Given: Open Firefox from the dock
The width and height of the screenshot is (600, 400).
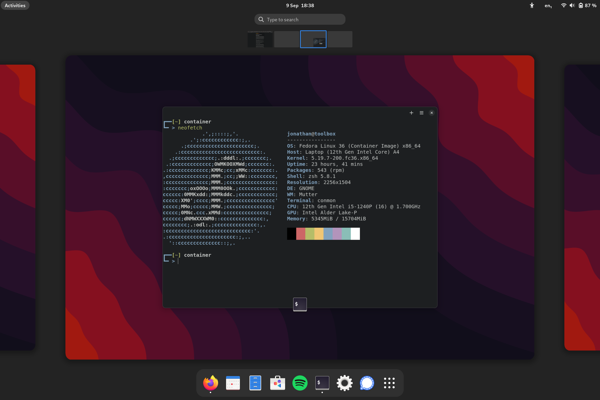Looking at the screenshot, I should [x=210, y=383].
